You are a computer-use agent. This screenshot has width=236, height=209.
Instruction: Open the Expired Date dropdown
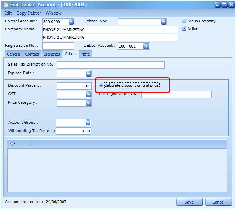pyautogui.click(x=89, y=74)
